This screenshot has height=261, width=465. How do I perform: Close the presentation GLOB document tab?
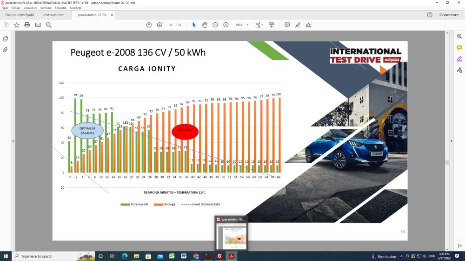112,15
